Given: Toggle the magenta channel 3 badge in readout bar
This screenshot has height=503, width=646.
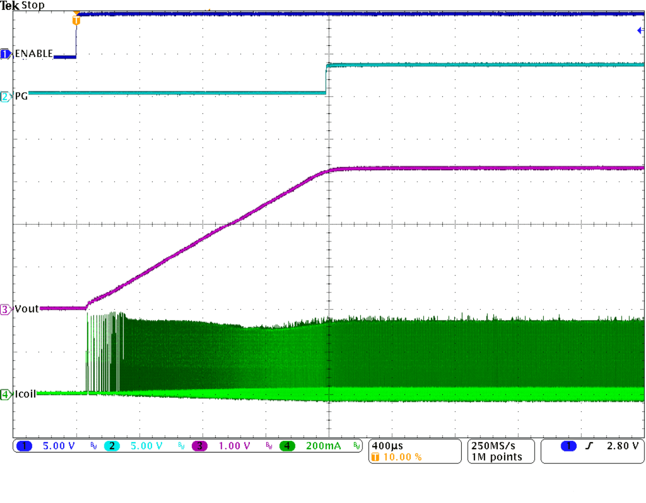Looking at the screenshot, I should (199, 446).
